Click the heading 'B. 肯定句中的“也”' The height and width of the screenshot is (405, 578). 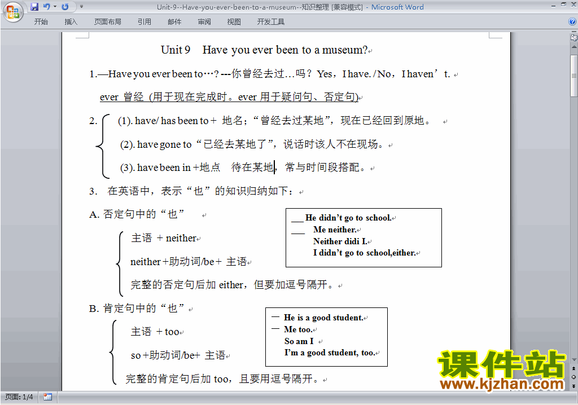click(x=137, y=308)
